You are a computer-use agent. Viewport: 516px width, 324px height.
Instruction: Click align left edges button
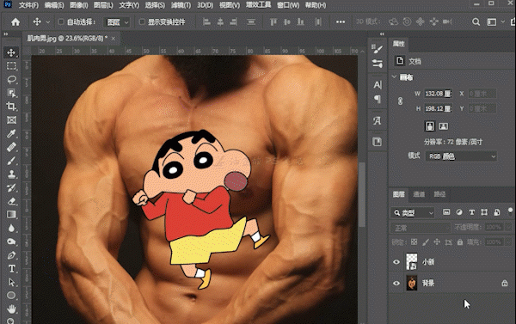206,22
